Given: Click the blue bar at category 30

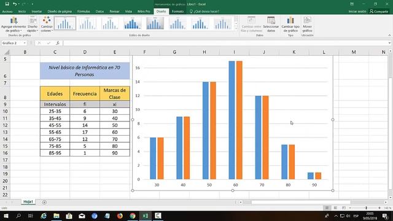Looking at the screenshot, I should [153, 158].
